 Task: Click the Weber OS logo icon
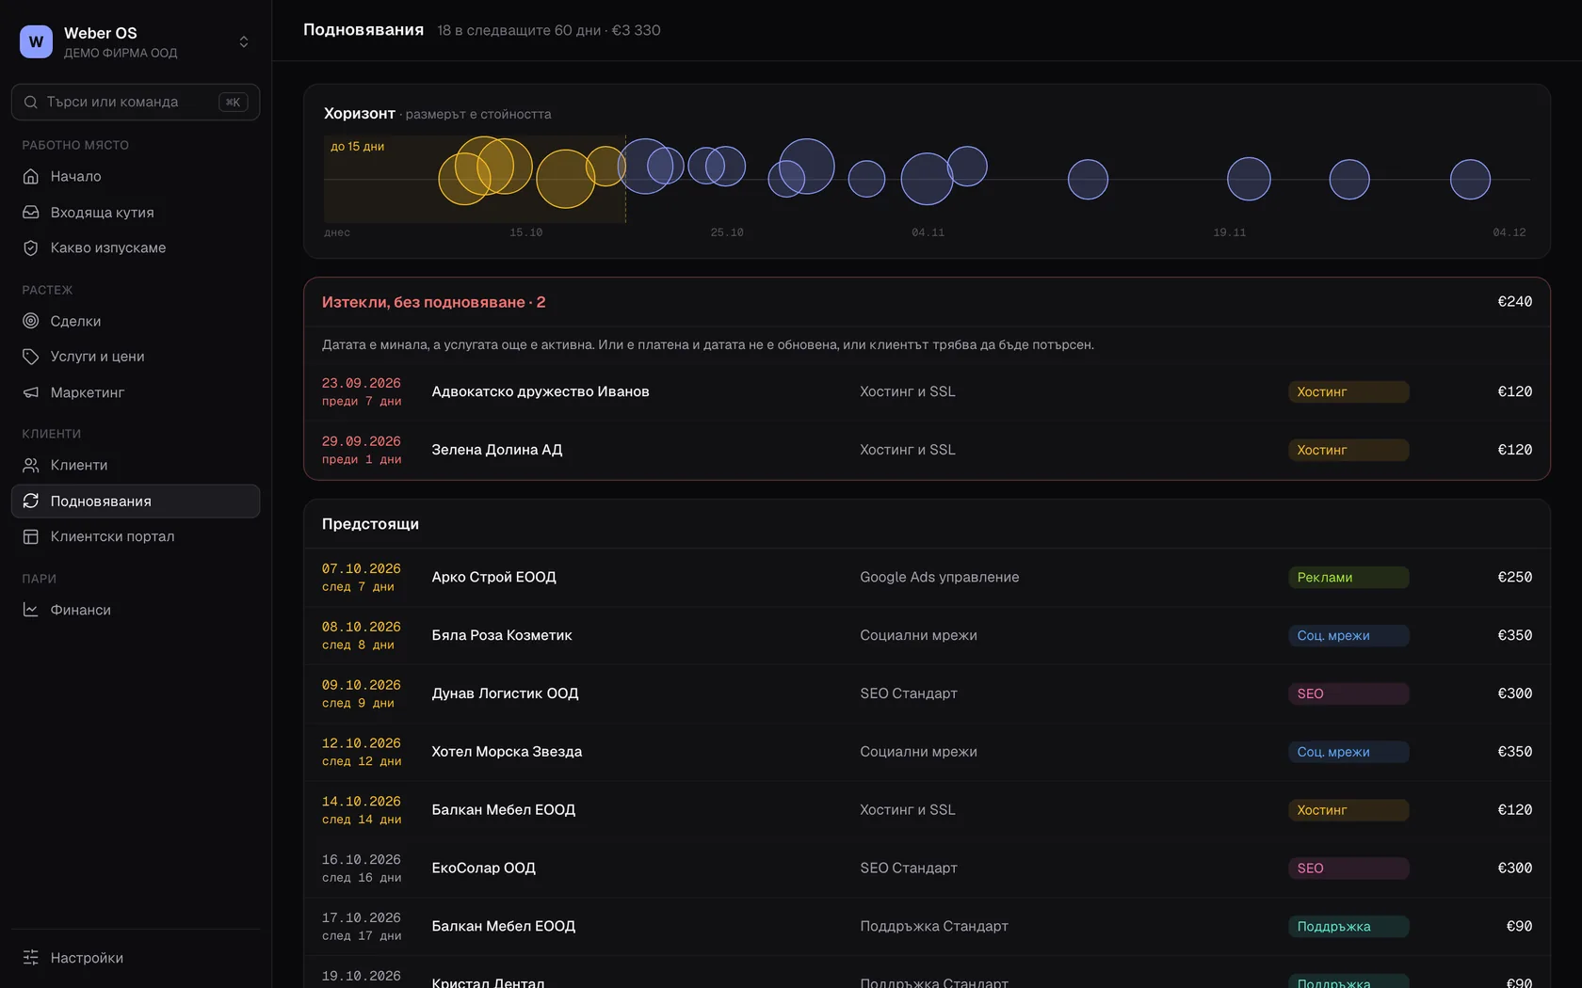coord(36,41)
